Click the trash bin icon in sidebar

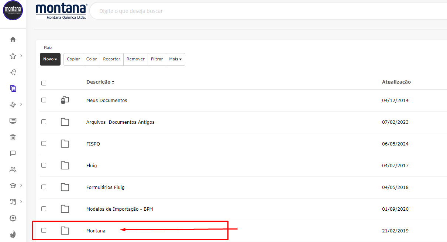pyautogui.click(x=13, y=137)
